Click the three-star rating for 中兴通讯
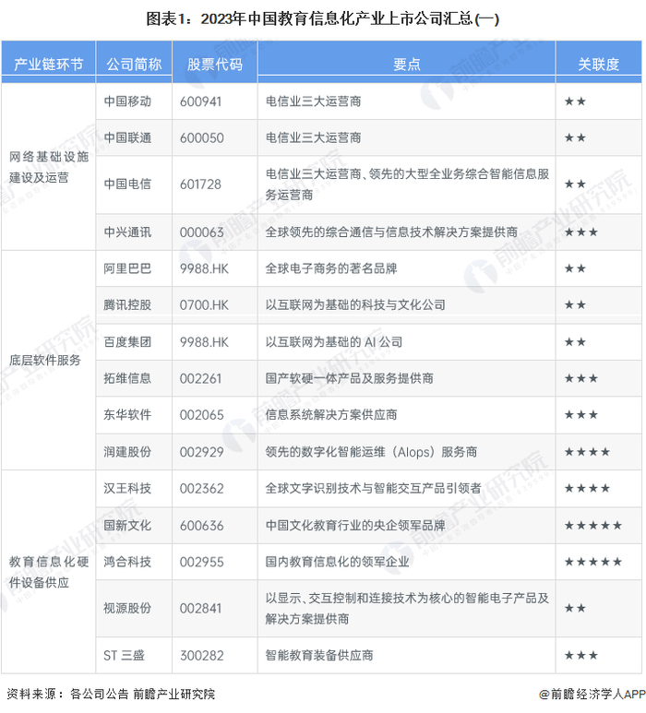The height and width of the screenshot is (713, 646). pyautogui.click(x=581, y=232)
